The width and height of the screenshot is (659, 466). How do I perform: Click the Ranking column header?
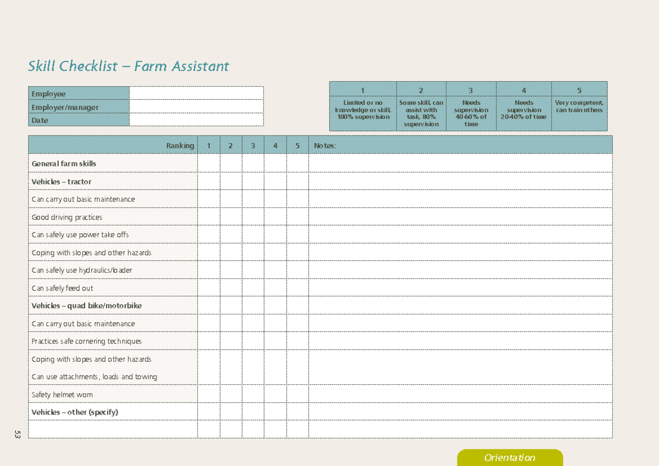[x=181, y=145]
